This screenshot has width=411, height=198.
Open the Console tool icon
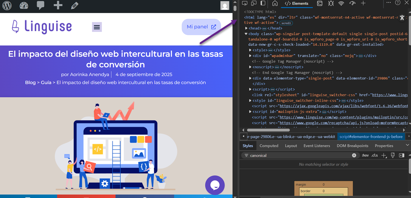click(x=320, y=3)
